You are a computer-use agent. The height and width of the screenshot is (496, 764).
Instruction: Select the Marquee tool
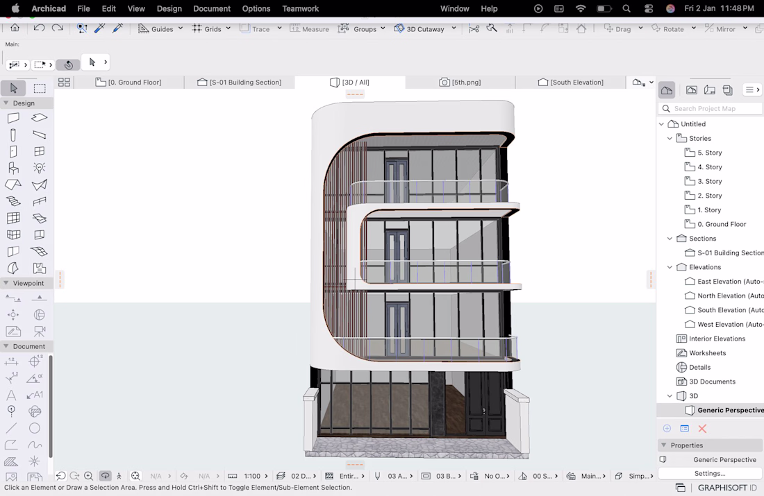click(x=40, y=88)
